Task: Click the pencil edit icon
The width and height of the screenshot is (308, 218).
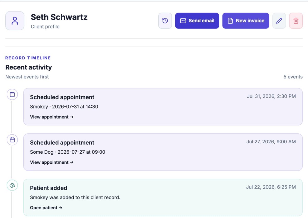Action: 279,21
